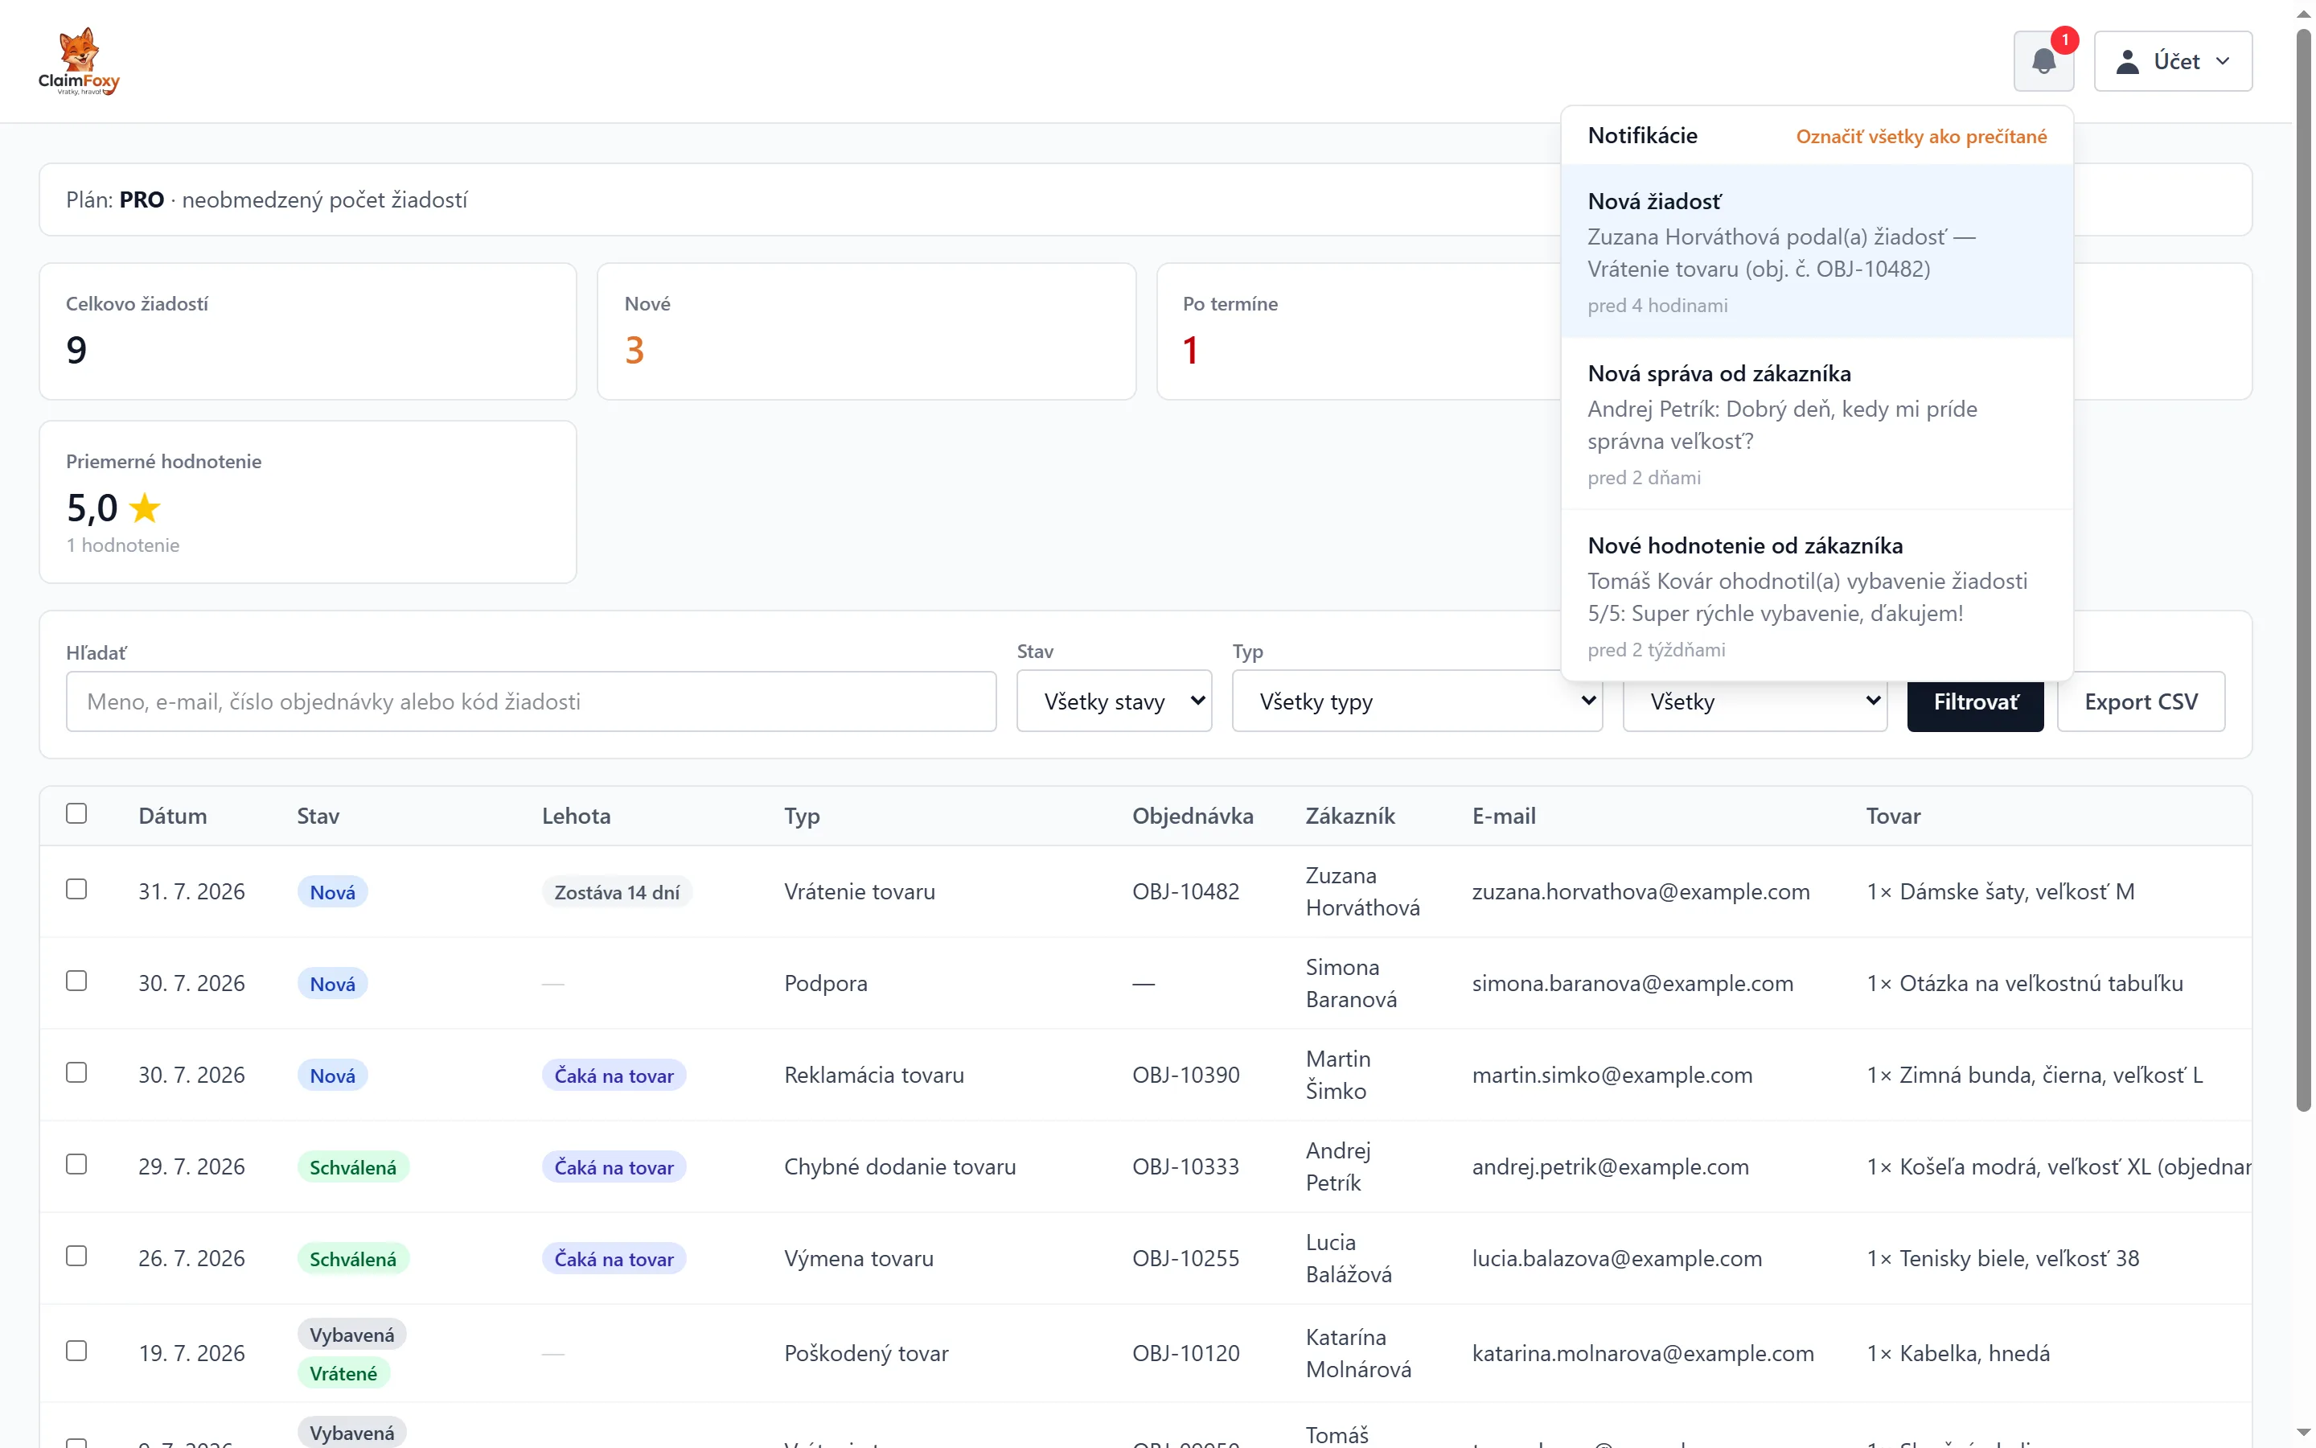Check the Andrej Petrík row checkbox
The image size is (2316, 1448).
pos(76,1163)
